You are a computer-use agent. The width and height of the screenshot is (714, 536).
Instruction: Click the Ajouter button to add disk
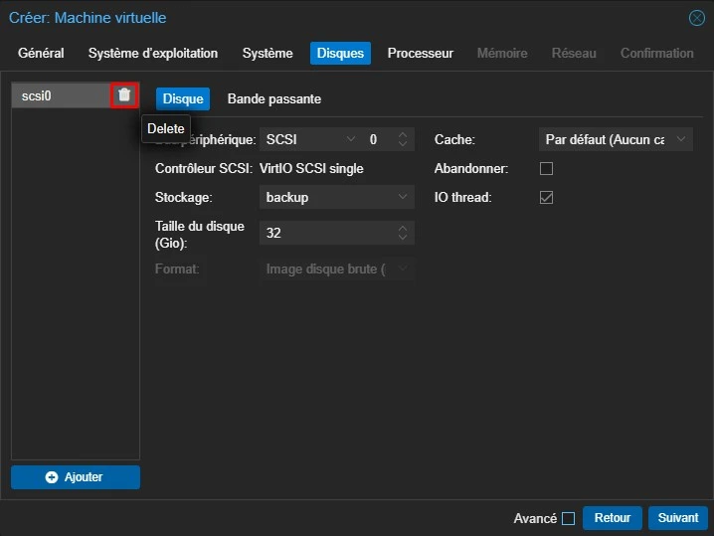tap(76, 477)
